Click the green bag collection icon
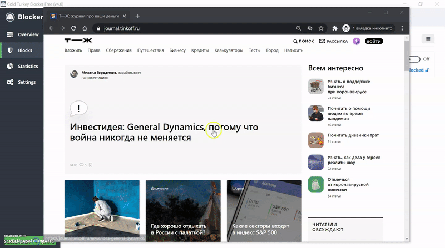445x248 pixels. [x=316, y=184]
